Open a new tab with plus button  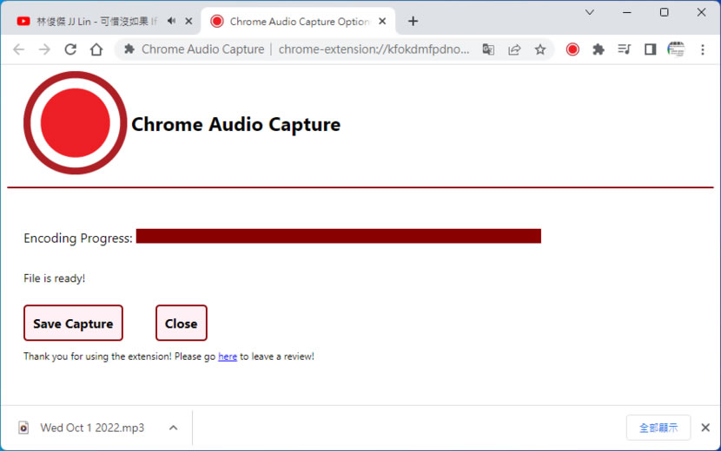coord(413,21)
